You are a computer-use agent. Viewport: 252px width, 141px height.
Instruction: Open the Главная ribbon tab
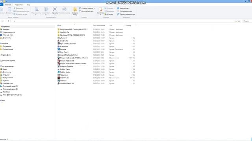[8, 5]
